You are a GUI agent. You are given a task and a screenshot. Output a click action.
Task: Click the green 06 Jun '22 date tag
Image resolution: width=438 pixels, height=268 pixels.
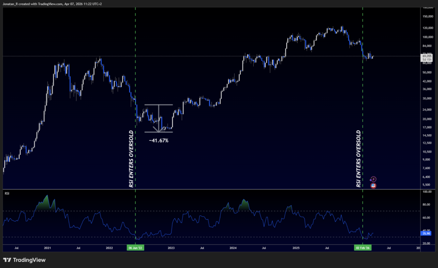coord(135,247)
